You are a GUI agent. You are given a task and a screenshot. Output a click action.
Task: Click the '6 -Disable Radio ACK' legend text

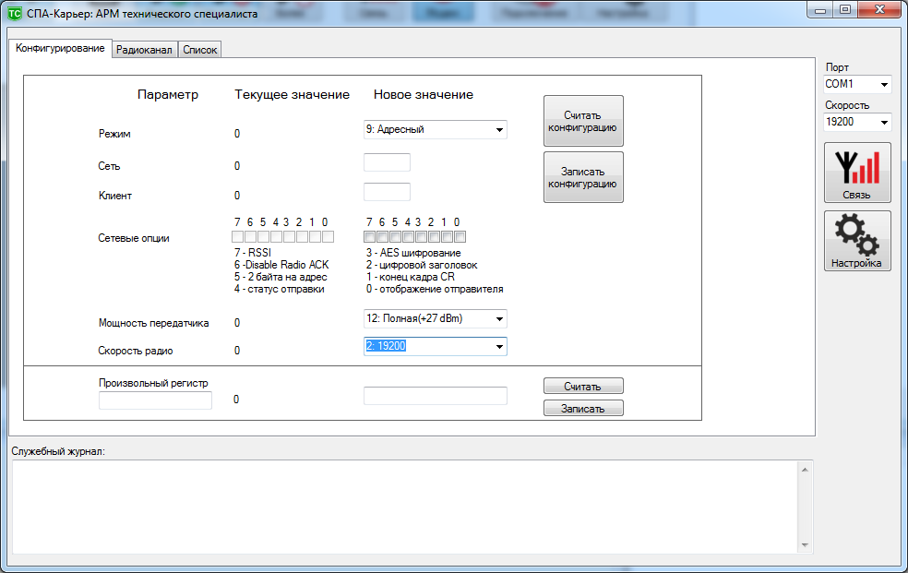coord(281,265)
